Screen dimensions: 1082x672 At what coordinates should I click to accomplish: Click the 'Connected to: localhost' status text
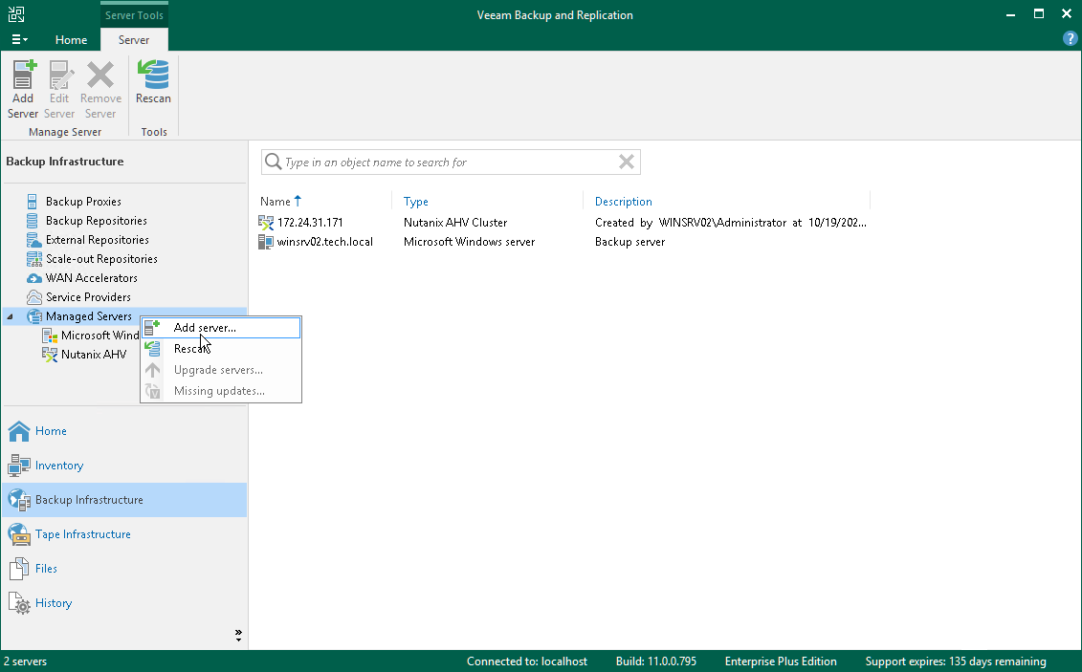click(527, 661)
